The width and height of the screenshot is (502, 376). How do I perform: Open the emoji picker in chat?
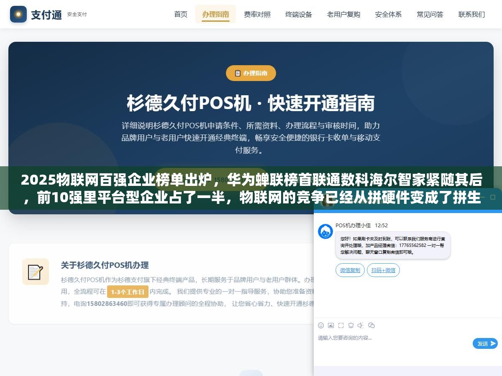321,325
